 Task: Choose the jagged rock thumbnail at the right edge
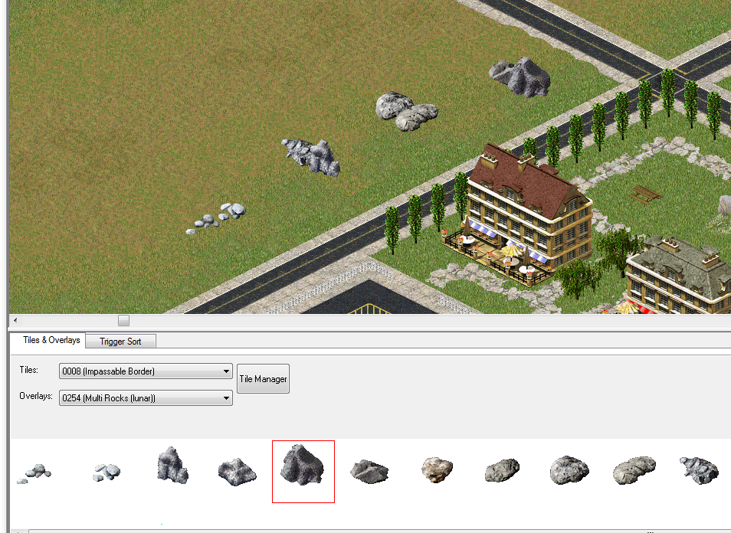pos(699,469)
